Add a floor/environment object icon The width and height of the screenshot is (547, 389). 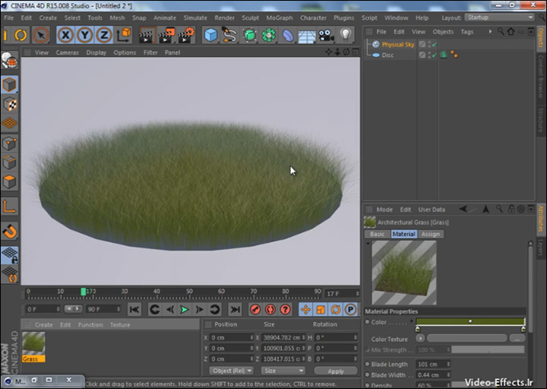click(x=307, y=35)
